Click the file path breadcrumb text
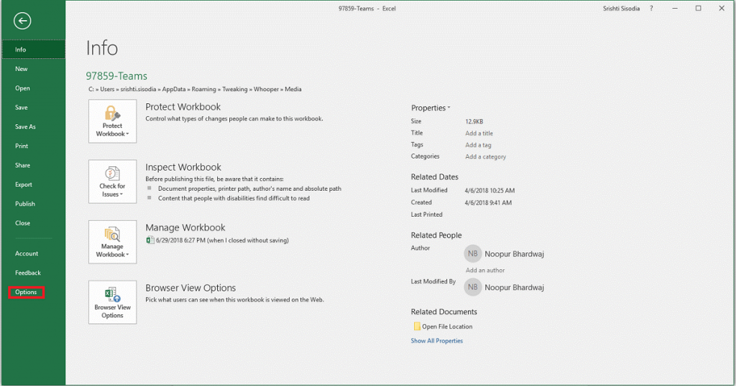Image resolution: width=736 pixels, height=386 pixels. click(195, 89)
